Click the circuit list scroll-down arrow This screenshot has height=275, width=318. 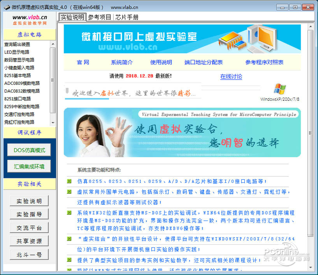(x=53, y=123)
